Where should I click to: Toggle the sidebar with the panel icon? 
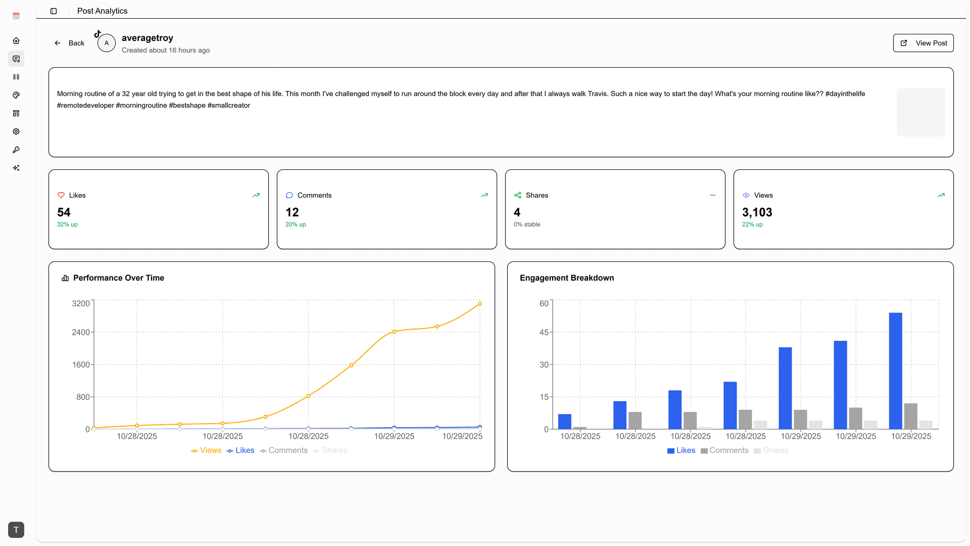pos(54,11)
